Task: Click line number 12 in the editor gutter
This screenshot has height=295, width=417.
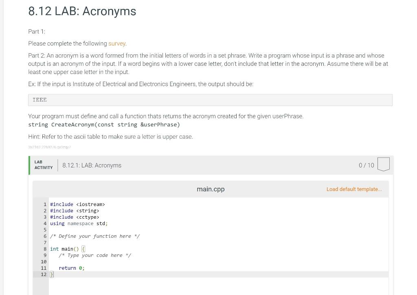Action: point(43,274)
